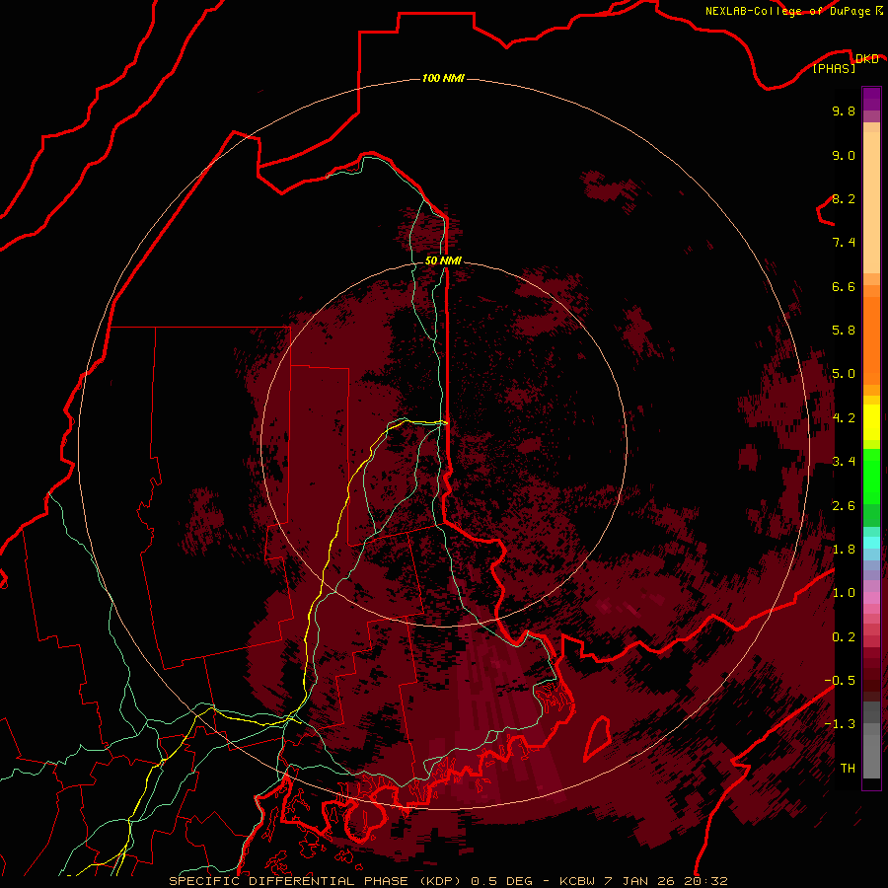Click the 5.0 value on the color scale

pos(844,374)
